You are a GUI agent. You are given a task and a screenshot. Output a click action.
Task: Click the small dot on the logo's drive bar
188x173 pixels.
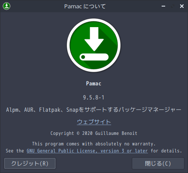click(83, 57)
